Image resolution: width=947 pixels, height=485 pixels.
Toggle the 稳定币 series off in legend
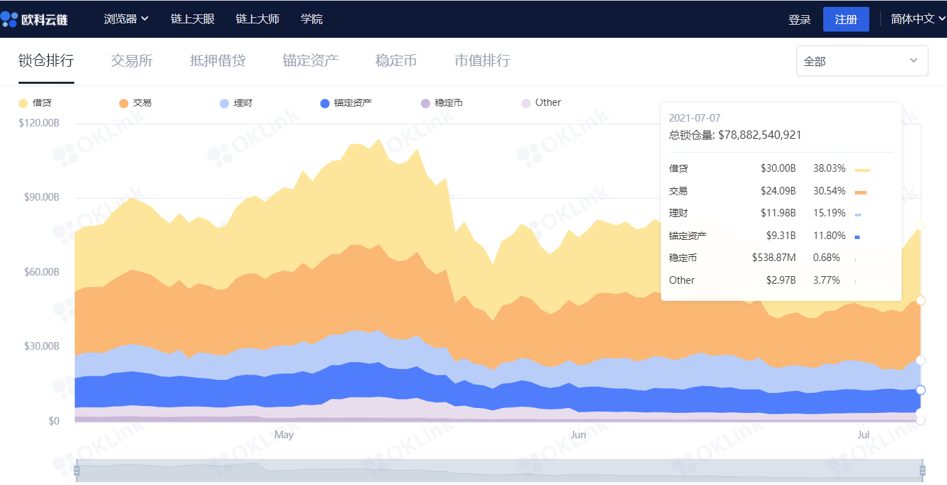tap(443, 102)
